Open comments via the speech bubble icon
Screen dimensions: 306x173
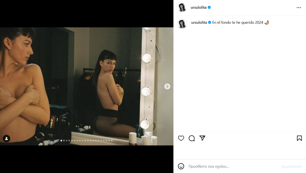click(192, 138)
